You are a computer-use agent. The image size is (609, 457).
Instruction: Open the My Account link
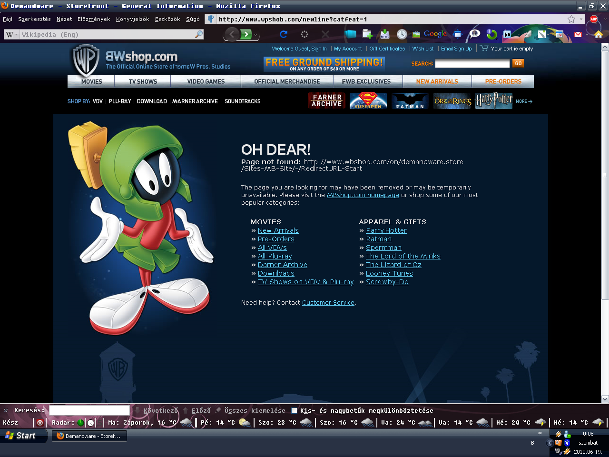pos(348,49)
